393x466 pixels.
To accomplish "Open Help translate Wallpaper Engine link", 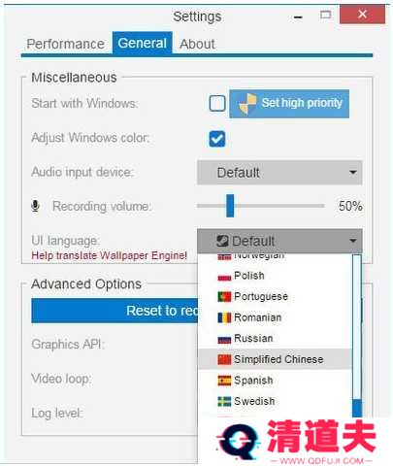I will click(110, 255).
